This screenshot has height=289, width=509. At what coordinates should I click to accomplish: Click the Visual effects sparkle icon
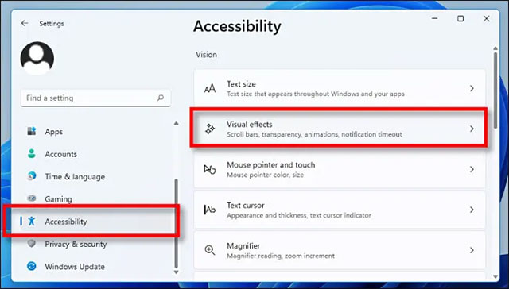pos(210,129)
